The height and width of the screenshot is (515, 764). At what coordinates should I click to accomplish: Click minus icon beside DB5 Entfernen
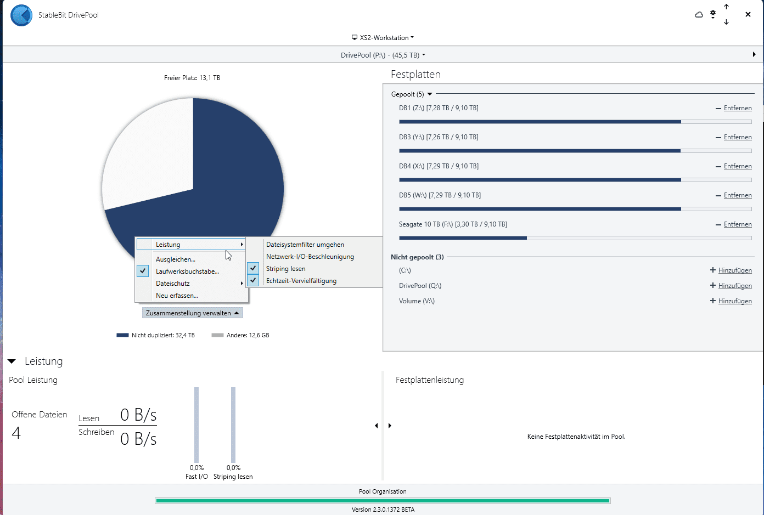(x=718, y=196)
